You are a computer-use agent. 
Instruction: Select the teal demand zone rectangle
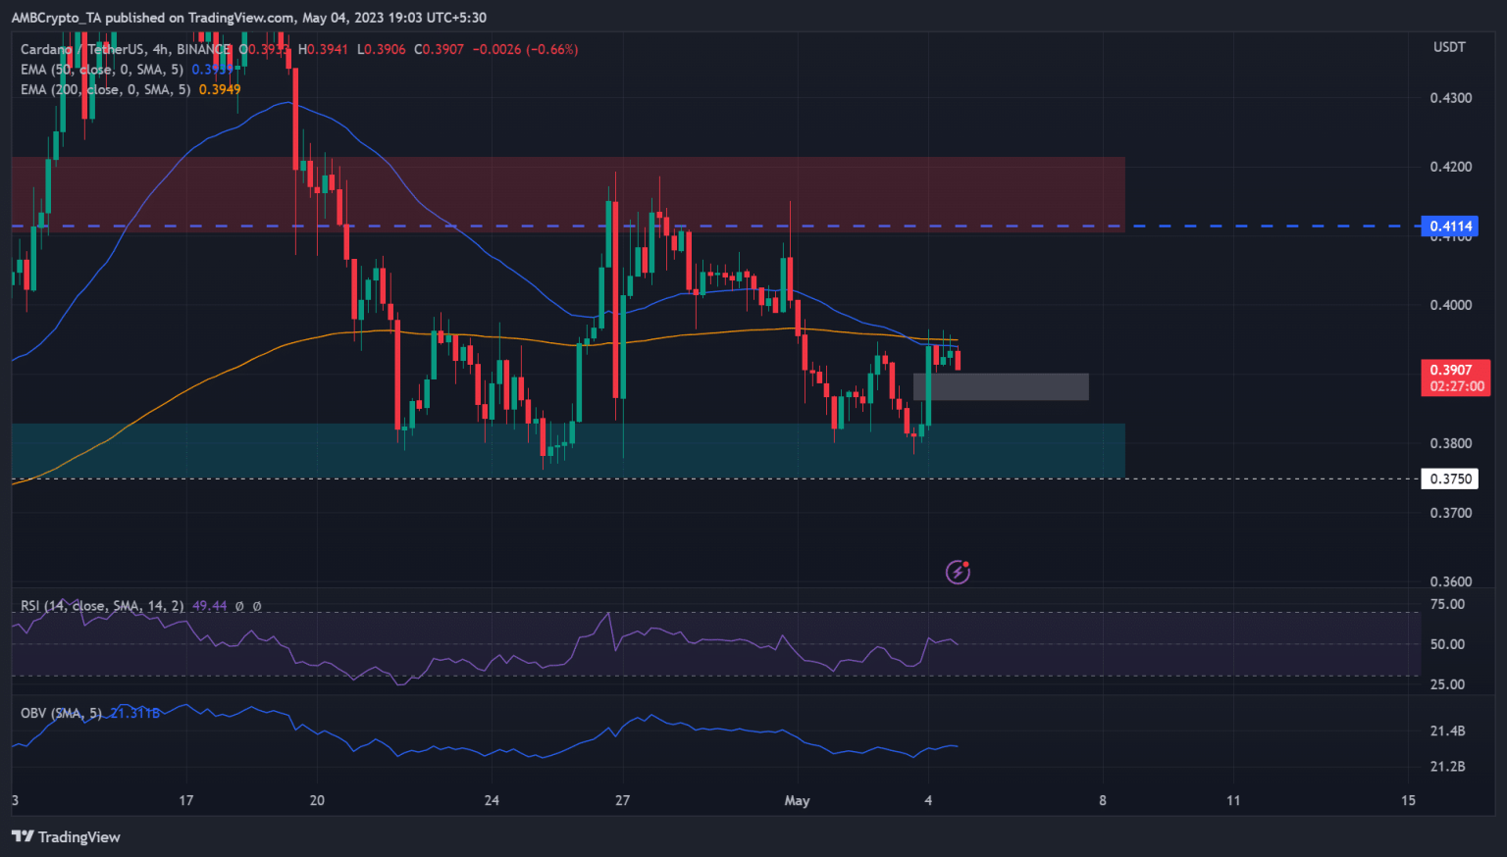tap(567, 450)
